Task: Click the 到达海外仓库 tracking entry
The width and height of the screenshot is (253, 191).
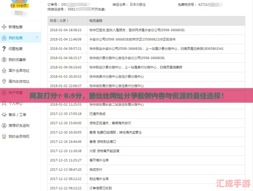Action: [x=99, y=179]
